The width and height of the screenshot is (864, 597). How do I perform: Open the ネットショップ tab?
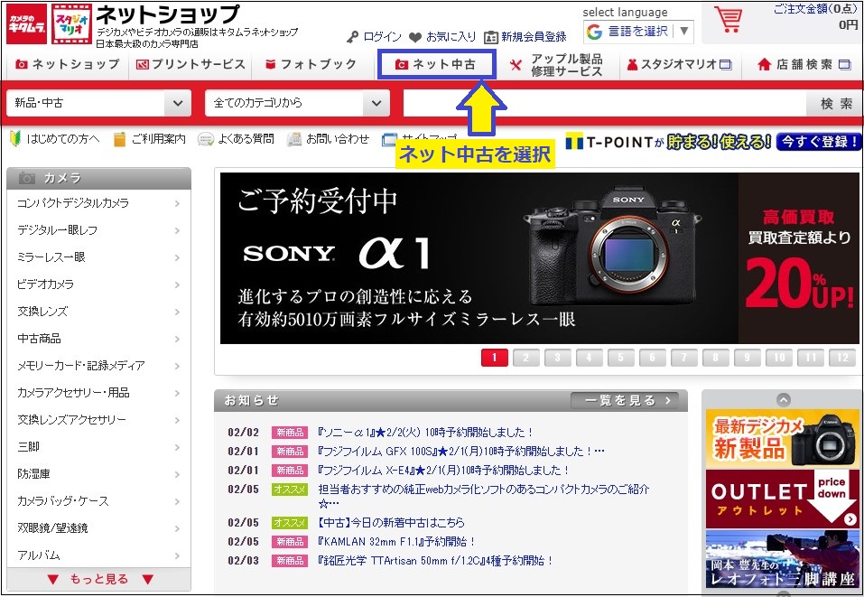coord(67,64)
